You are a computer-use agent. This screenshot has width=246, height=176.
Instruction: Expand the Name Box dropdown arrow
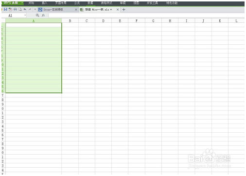(25, 16)
